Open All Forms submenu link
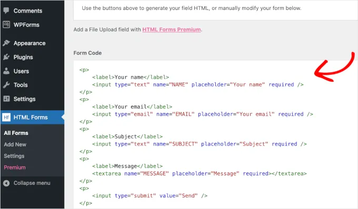The height and width of the screenshot is (209, 358). (x=16, y=133)
